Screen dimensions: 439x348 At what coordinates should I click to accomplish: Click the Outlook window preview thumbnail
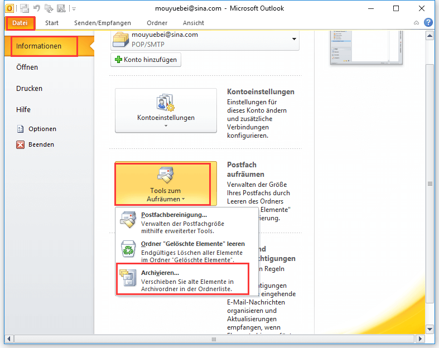[366, 47]
